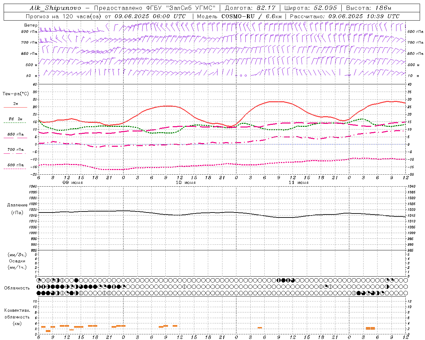The image size is (425, 340).
Task: Click the 2м temperature legend label
Action: [x=16, y=104]
